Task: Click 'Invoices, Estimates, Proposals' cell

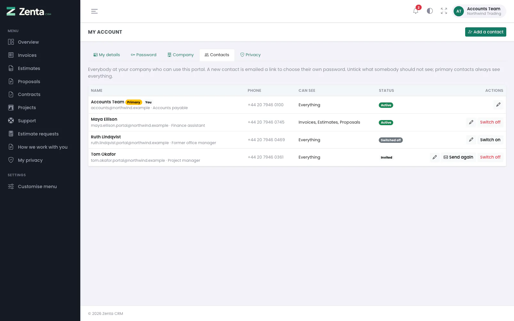Action: (x=329, y=122)
